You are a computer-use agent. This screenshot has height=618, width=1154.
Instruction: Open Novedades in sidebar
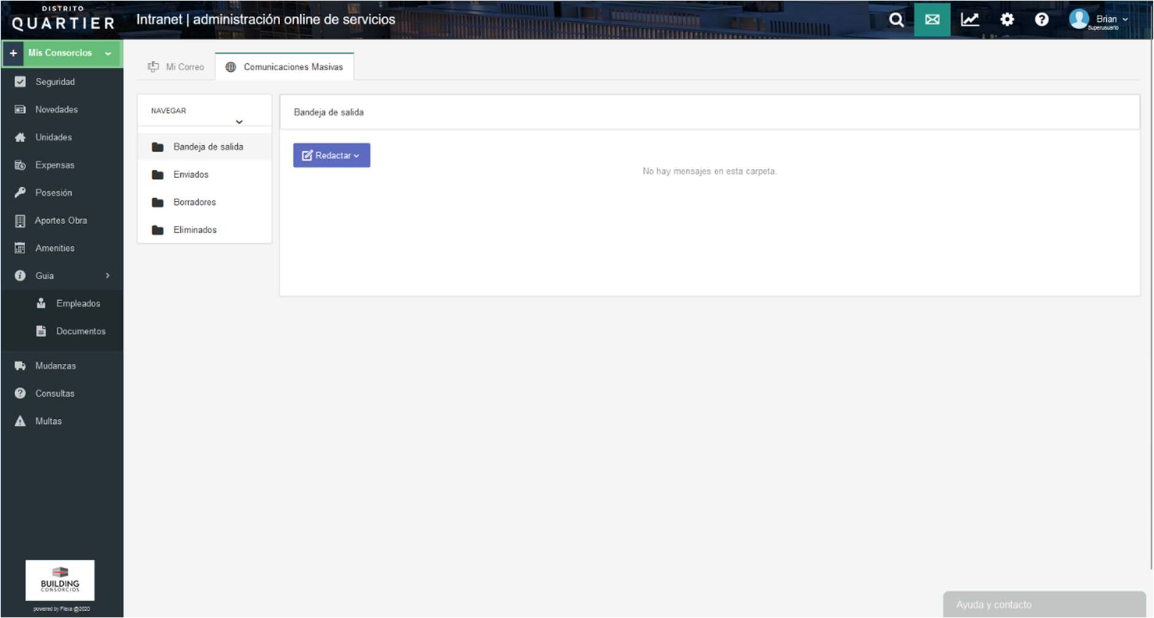coord(56,110)
